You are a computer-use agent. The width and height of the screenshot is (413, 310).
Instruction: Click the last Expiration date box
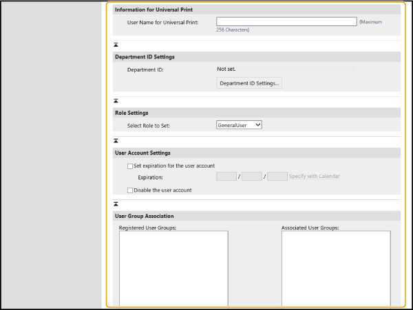tap(277, 177)
